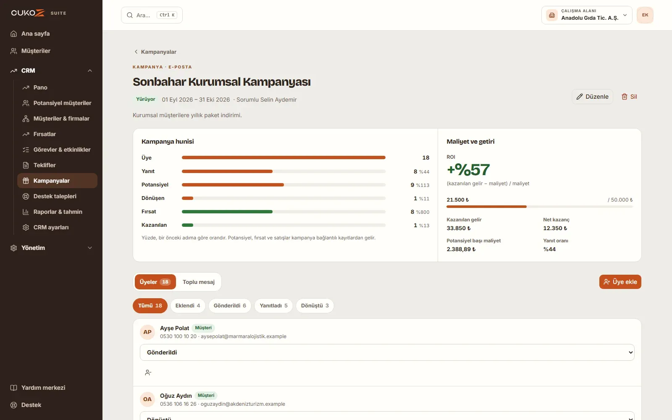The width and height of the screenshot is (672, 420).
Task: Click the Cukoz Suite logo
Action: 38,13
